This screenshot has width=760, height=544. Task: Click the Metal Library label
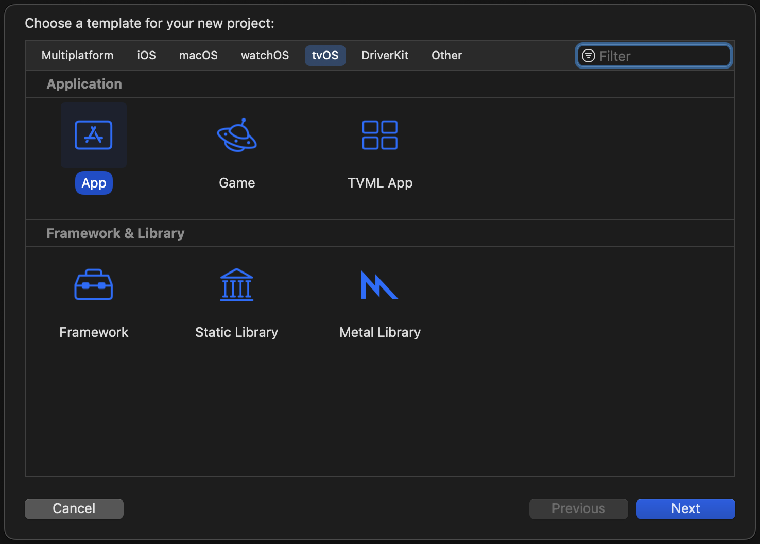[x=380, y=332]
